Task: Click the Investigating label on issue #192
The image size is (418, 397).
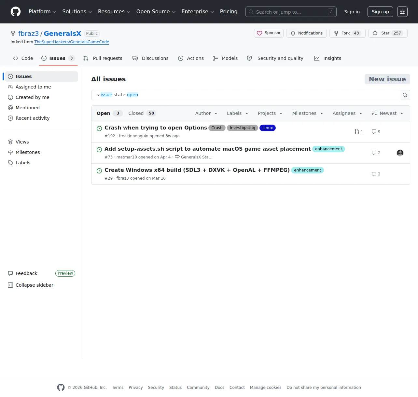Action: pyautogui.click(x=243, y=128)
